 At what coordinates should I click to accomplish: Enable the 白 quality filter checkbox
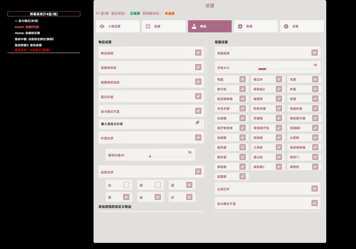point(126,185)
